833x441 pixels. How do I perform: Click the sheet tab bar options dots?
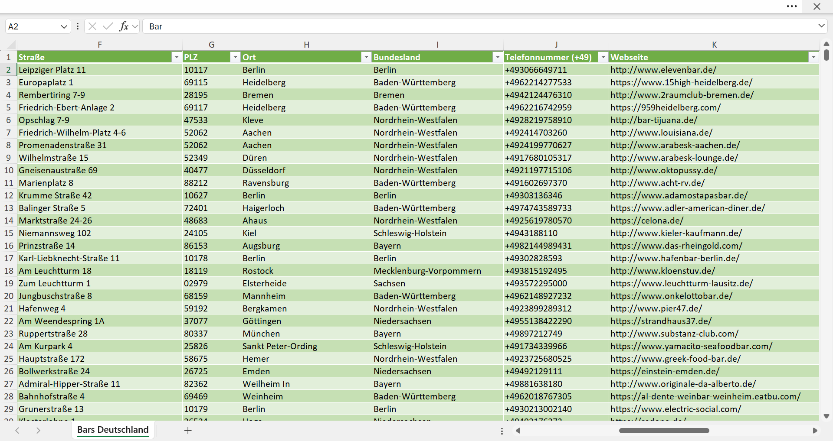[502, 431]
